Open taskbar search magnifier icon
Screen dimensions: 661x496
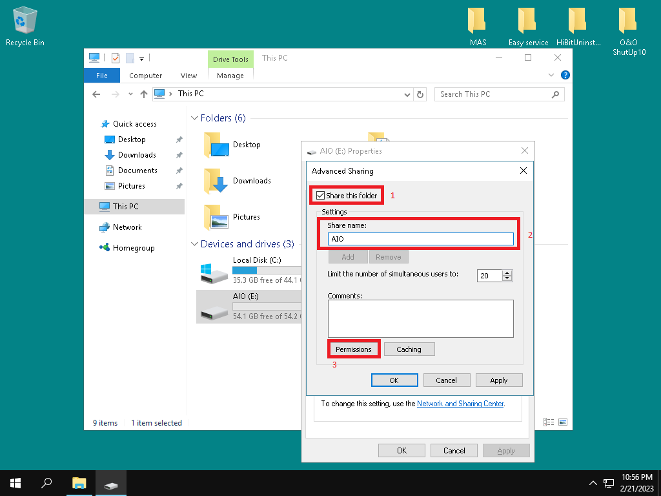(46, 483)
